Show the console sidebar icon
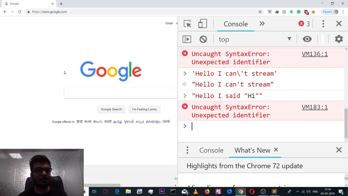The image size is (348, 196). tap(187, 39)
